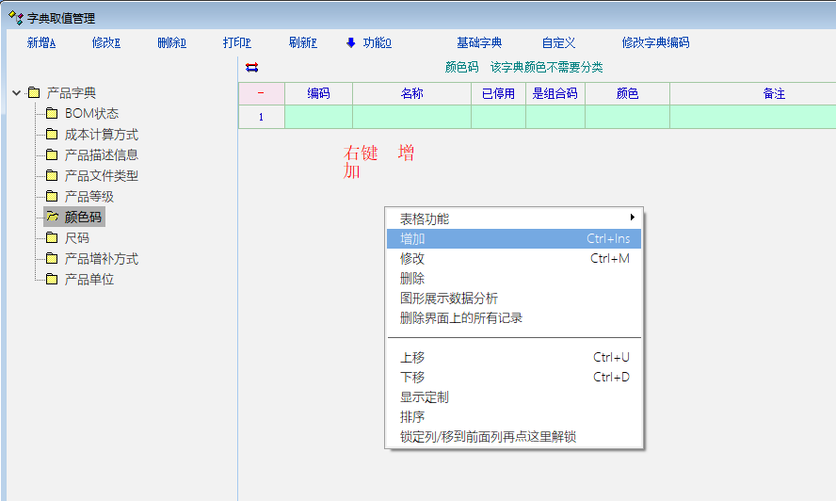Open 显示定制 from context menu

click(514, 396)
